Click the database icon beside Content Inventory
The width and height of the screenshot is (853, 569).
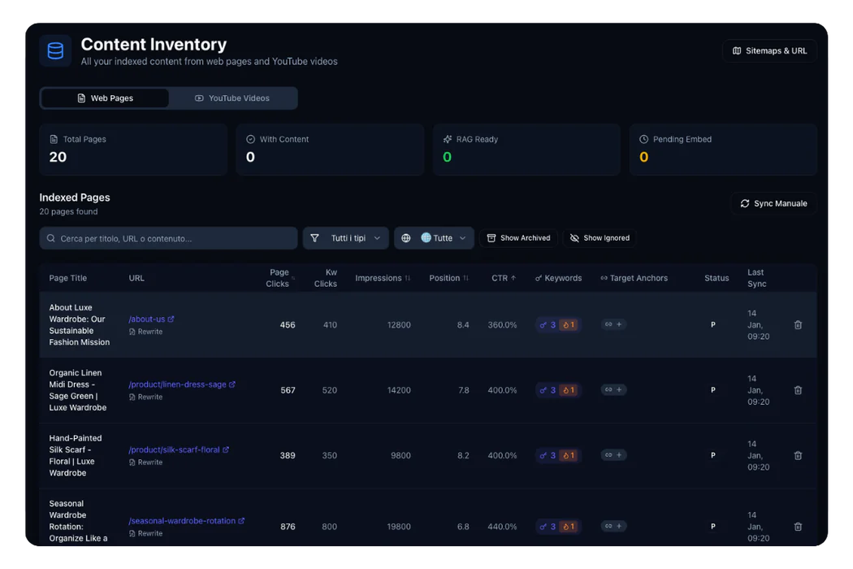[55, 51]
